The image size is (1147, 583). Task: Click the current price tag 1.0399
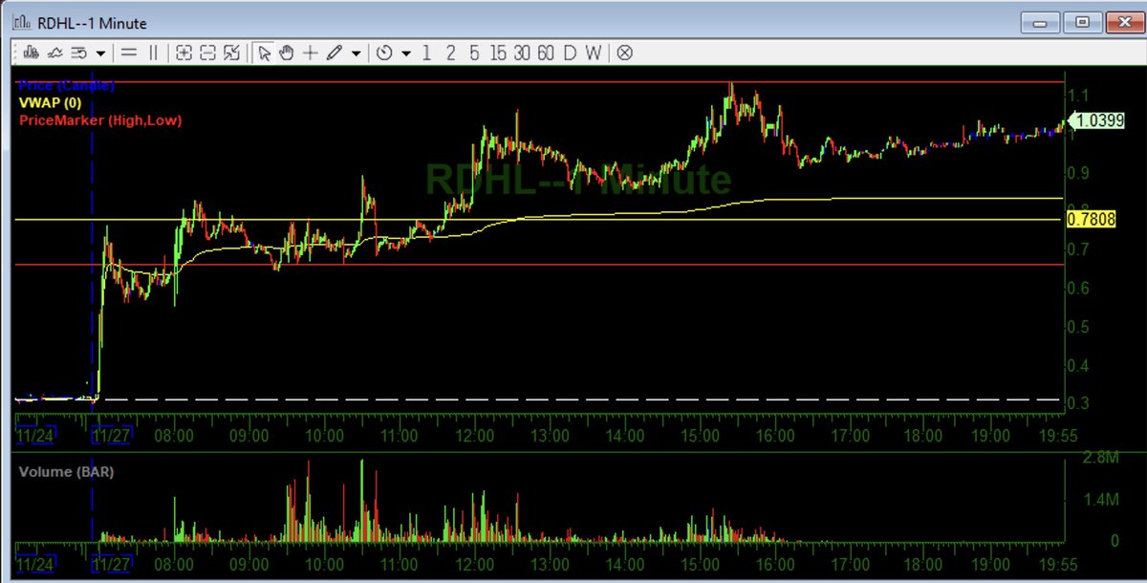(1098, 120)
